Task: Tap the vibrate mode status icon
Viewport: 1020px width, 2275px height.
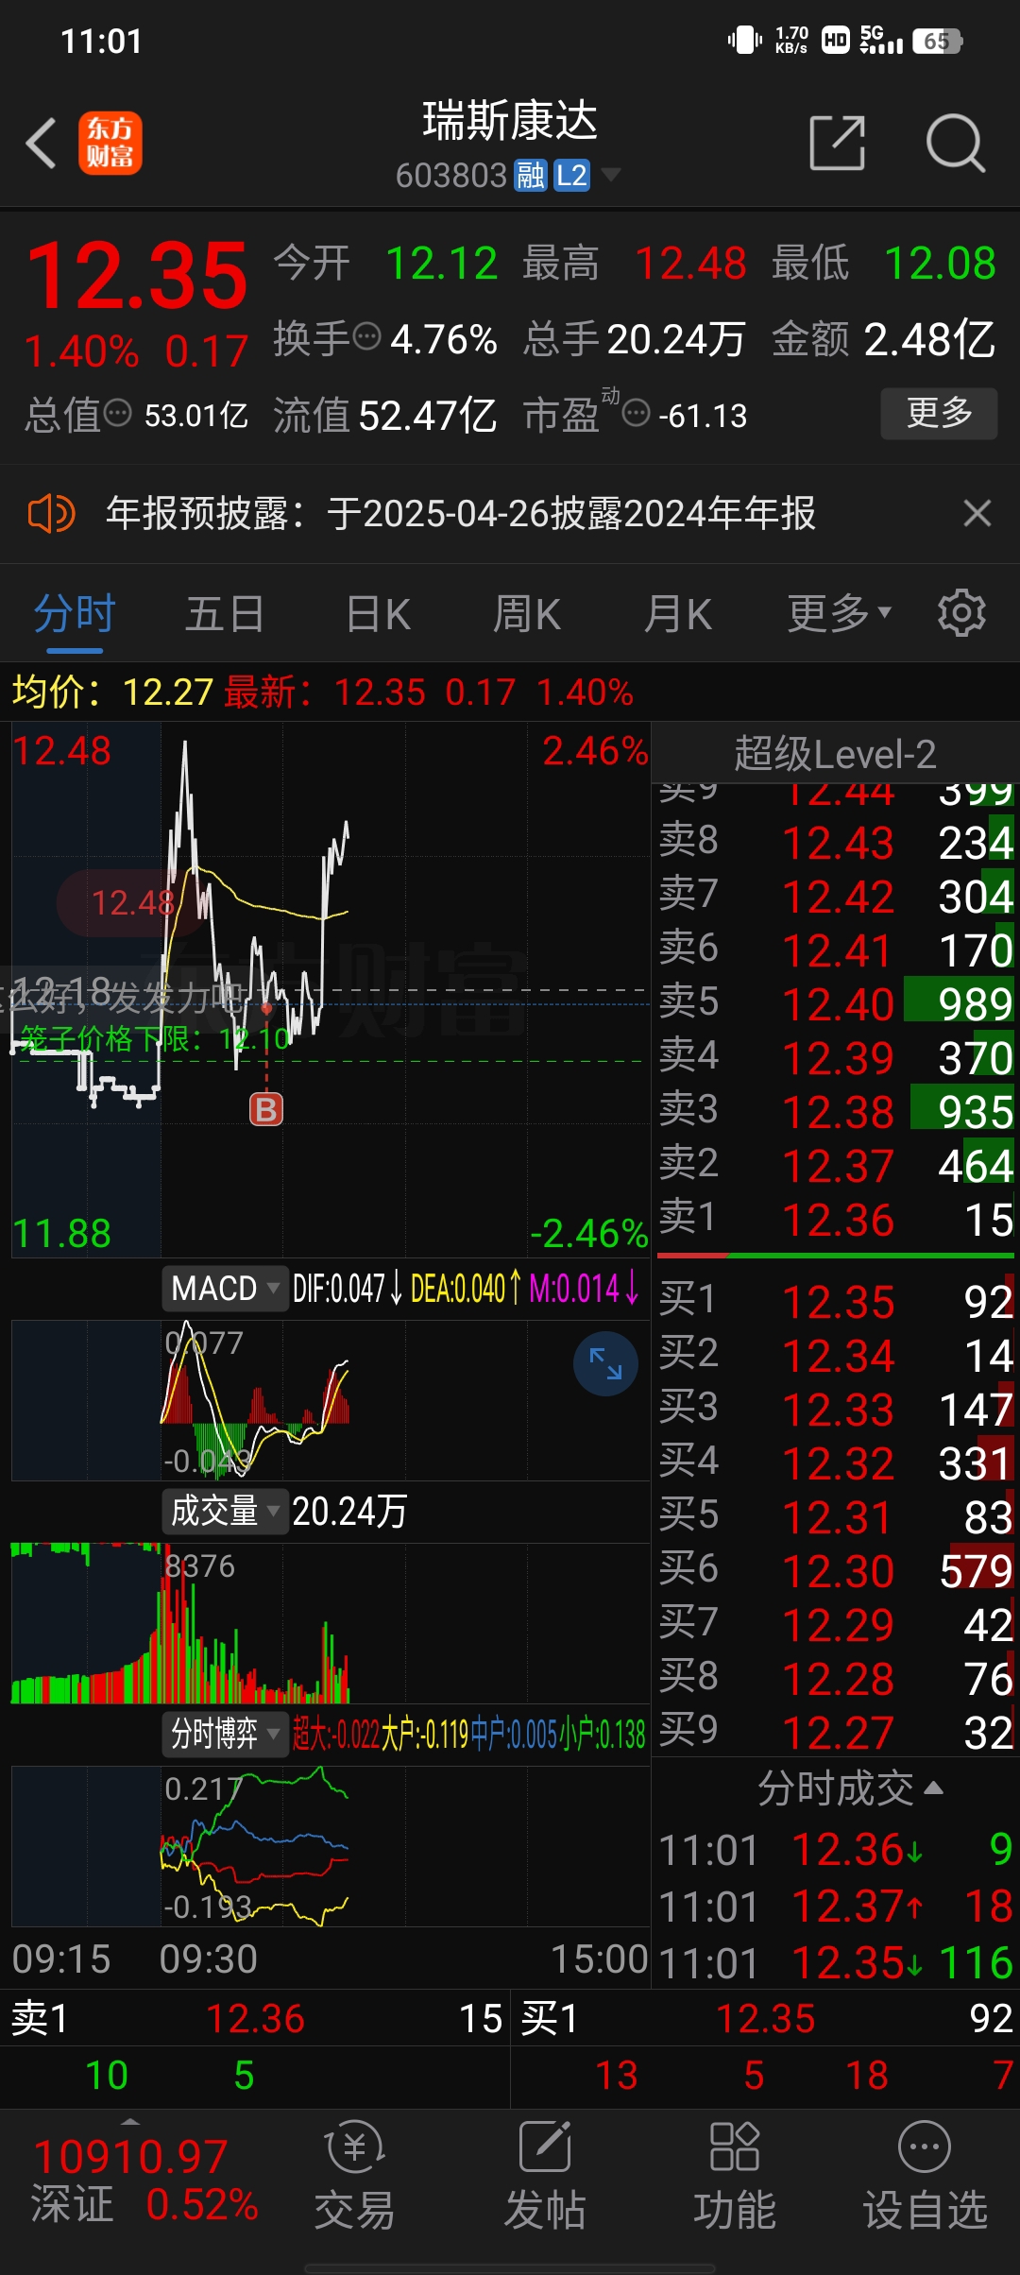Action: click(x=744, y=41)
